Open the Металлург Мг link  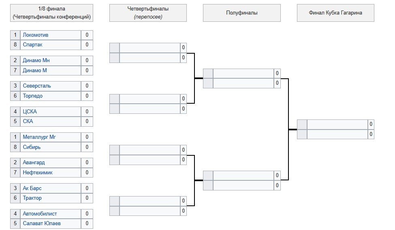(x=39, y=137)
